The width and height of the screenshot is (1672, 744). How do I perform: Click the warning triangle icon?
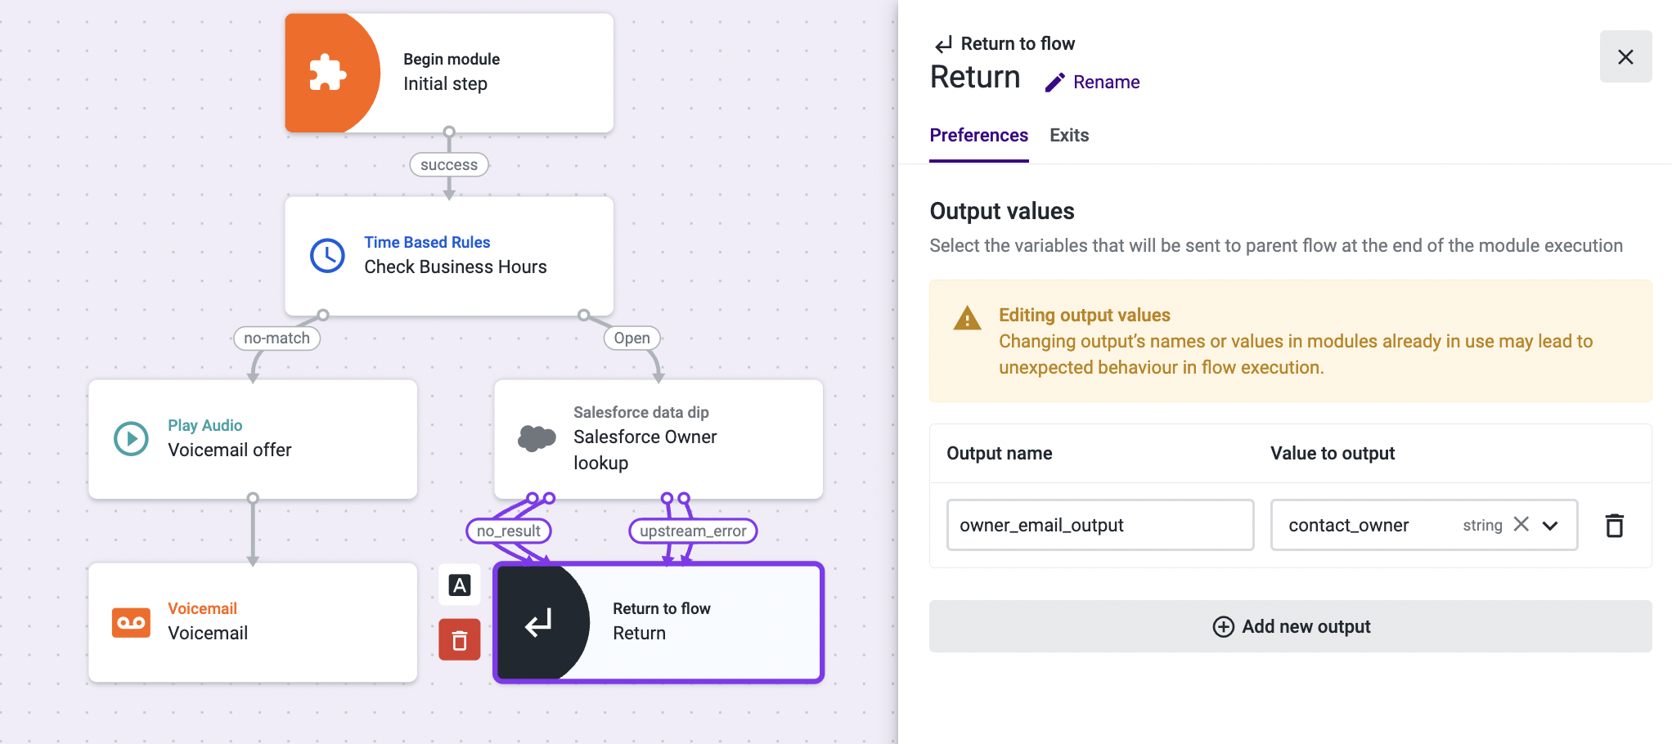(968, 318)
